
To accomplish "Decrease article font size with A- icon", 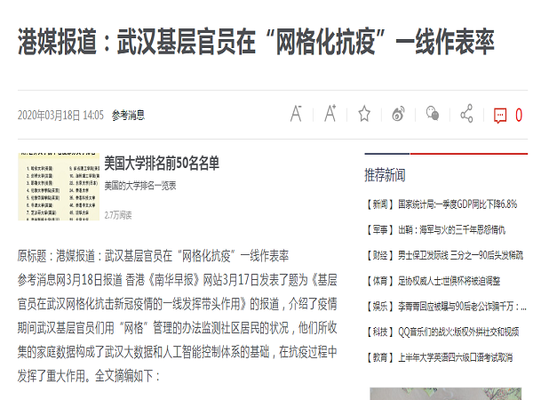I will click(296, 114).
